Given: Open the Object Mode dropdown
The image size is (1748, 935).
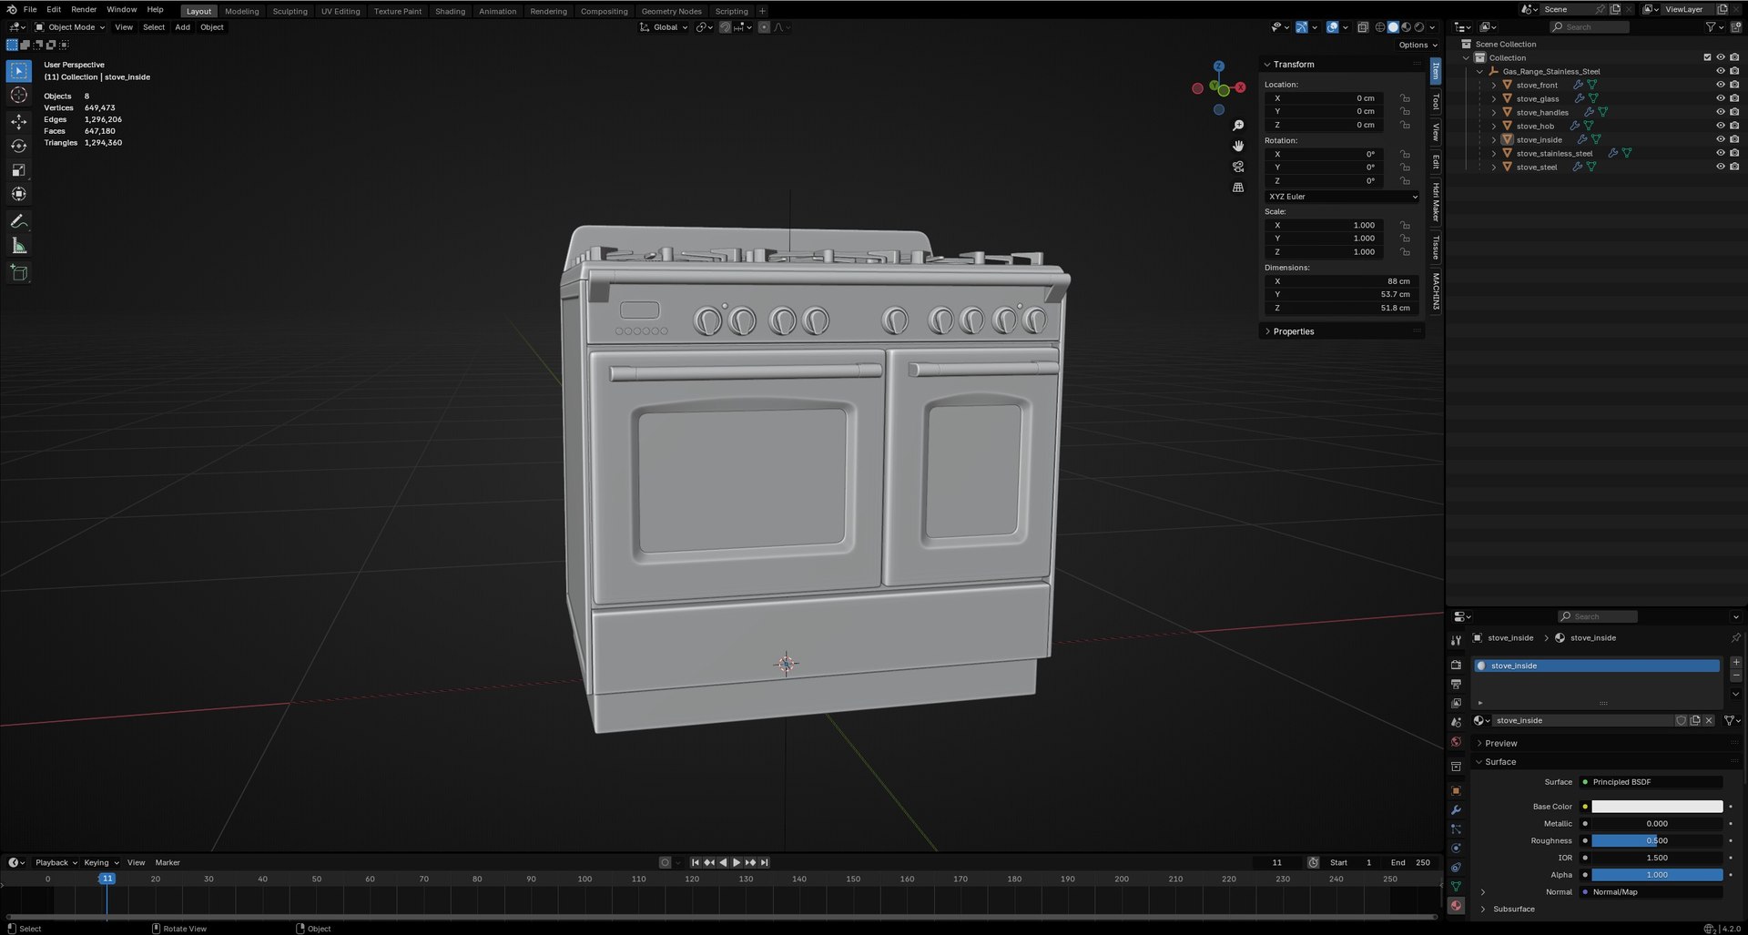Looking at the screenshot, I should 70,27.
